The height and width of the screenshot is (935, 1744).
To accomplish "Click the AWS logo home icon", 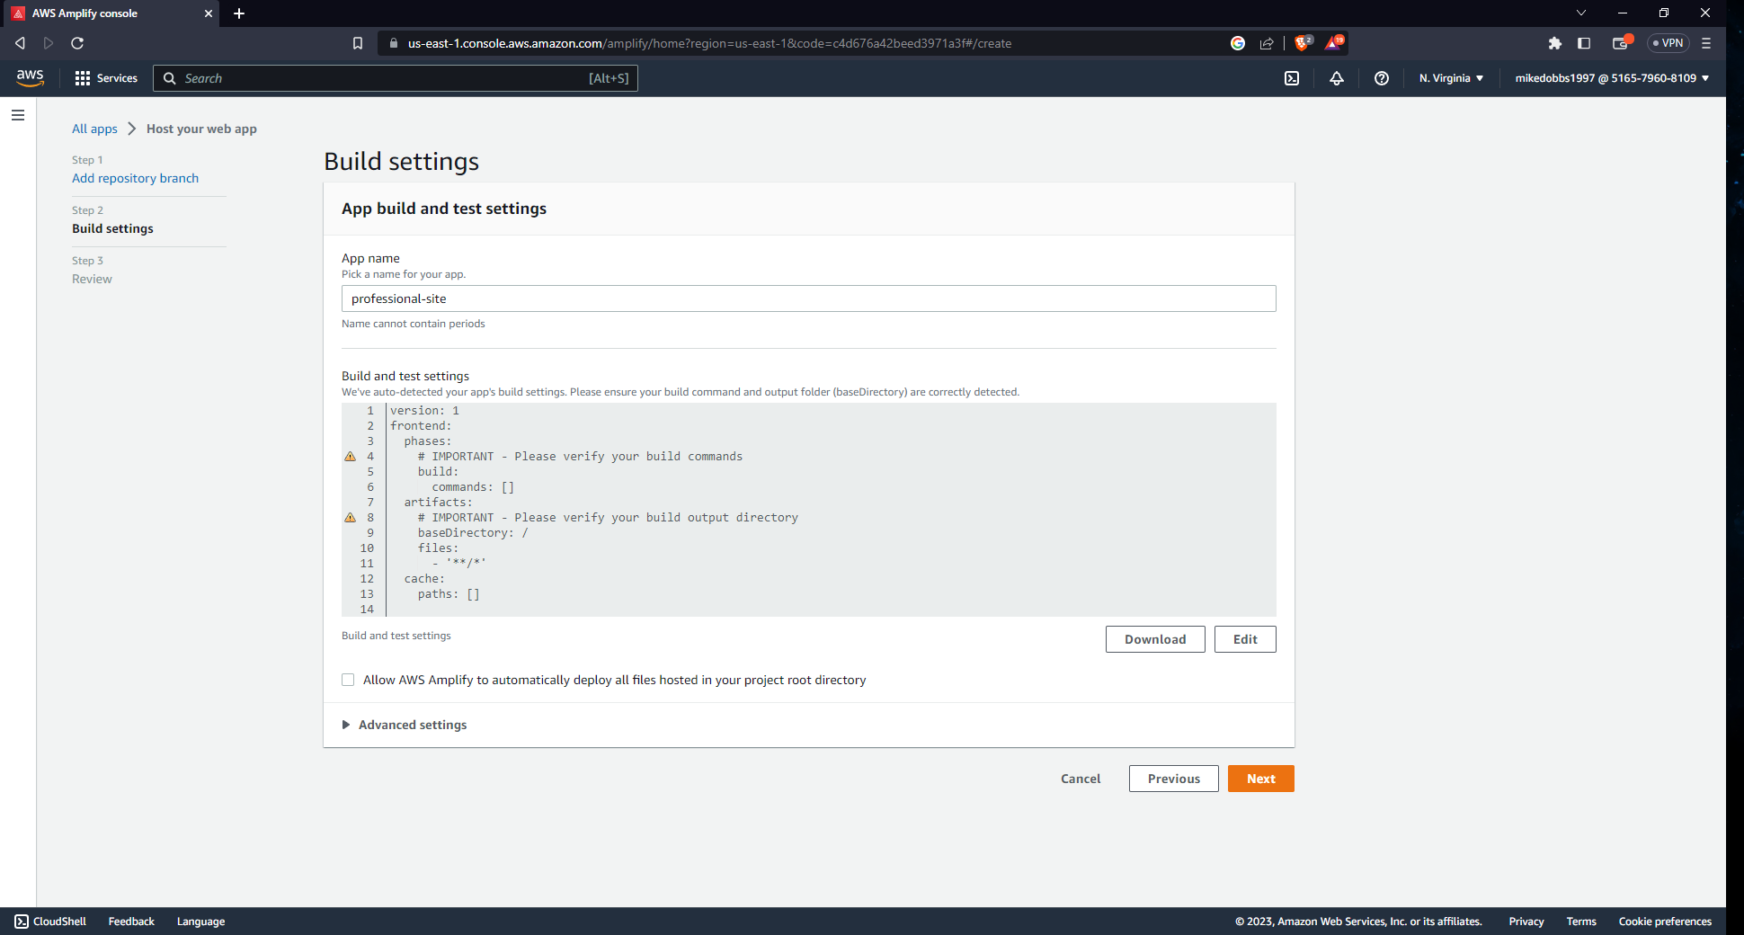I will (x=30, y=78).
